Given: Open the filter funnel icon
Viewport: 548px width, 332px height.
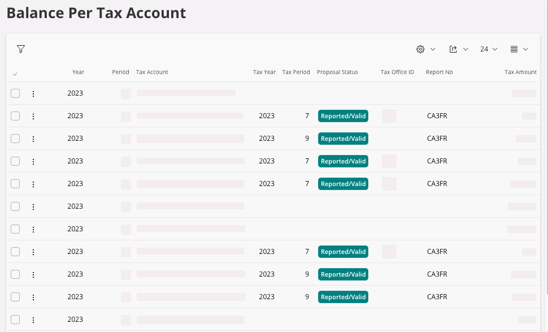Looking at the screenshot, I should coord(21,49).
